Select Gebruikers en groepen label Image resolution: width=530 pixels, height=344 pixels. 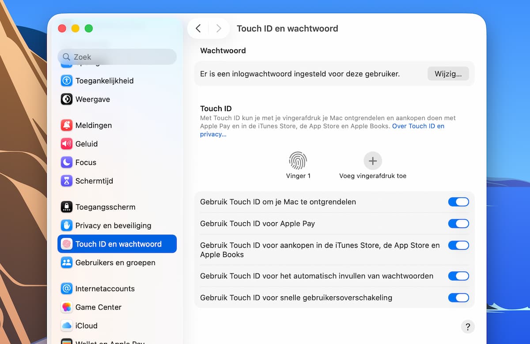coord(115,262)
